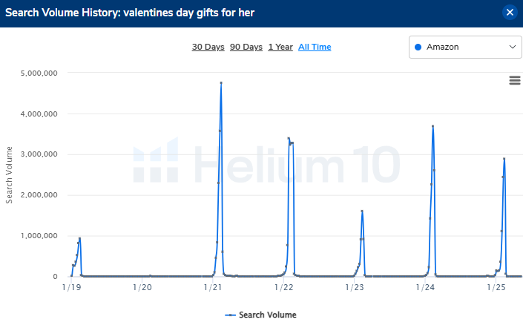Viewport: 523px width, 328px height.
Task: Choose the All Time range
Action: [x=315, y=47]
